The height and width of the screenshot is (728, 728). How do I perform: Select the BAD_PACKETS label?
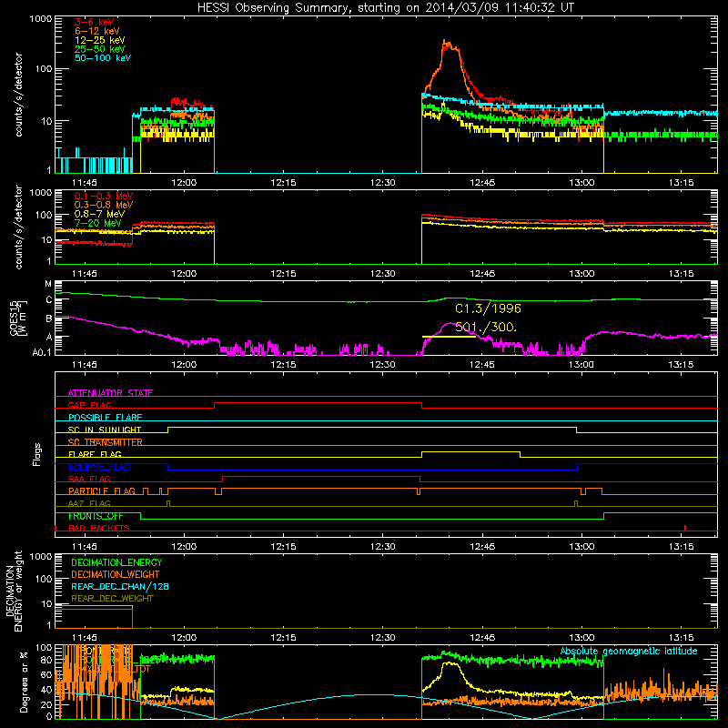pos(99,528)
